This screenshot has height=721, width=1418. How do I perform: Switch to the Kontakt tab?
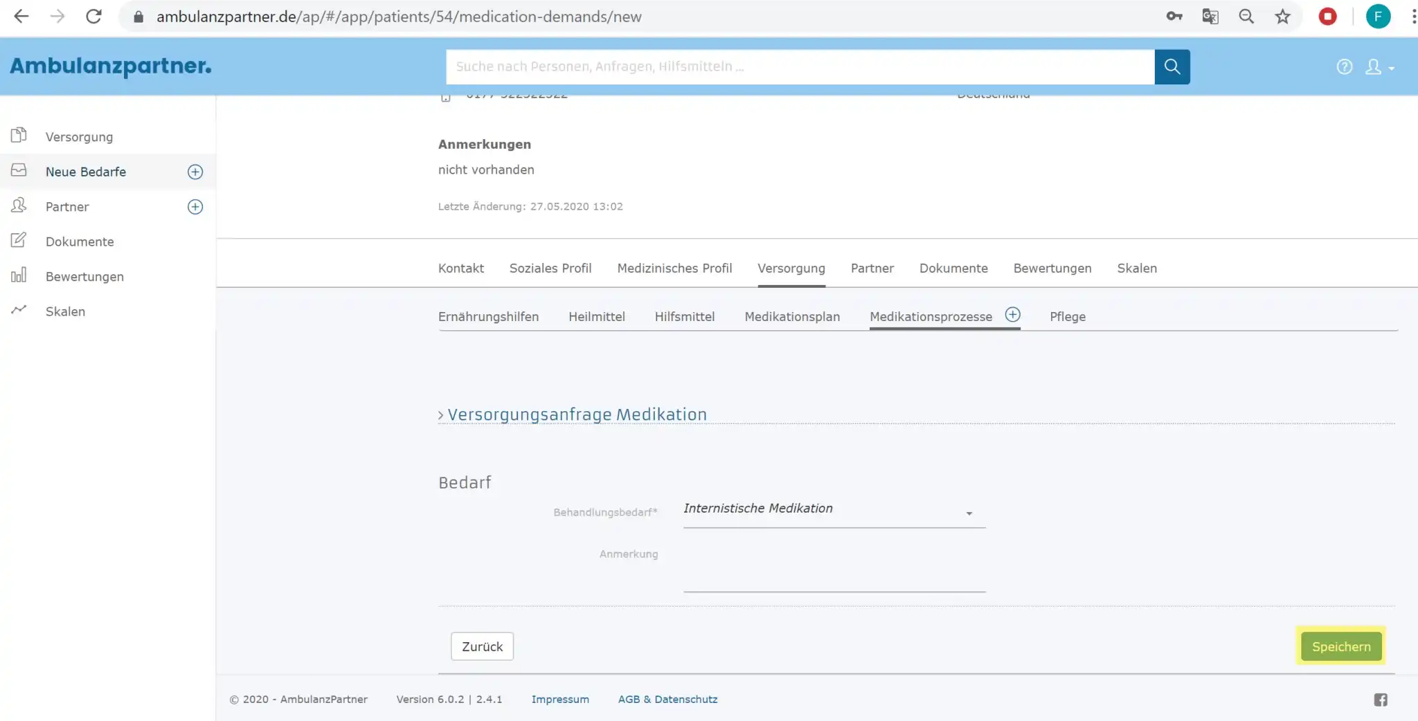(461, 268)
